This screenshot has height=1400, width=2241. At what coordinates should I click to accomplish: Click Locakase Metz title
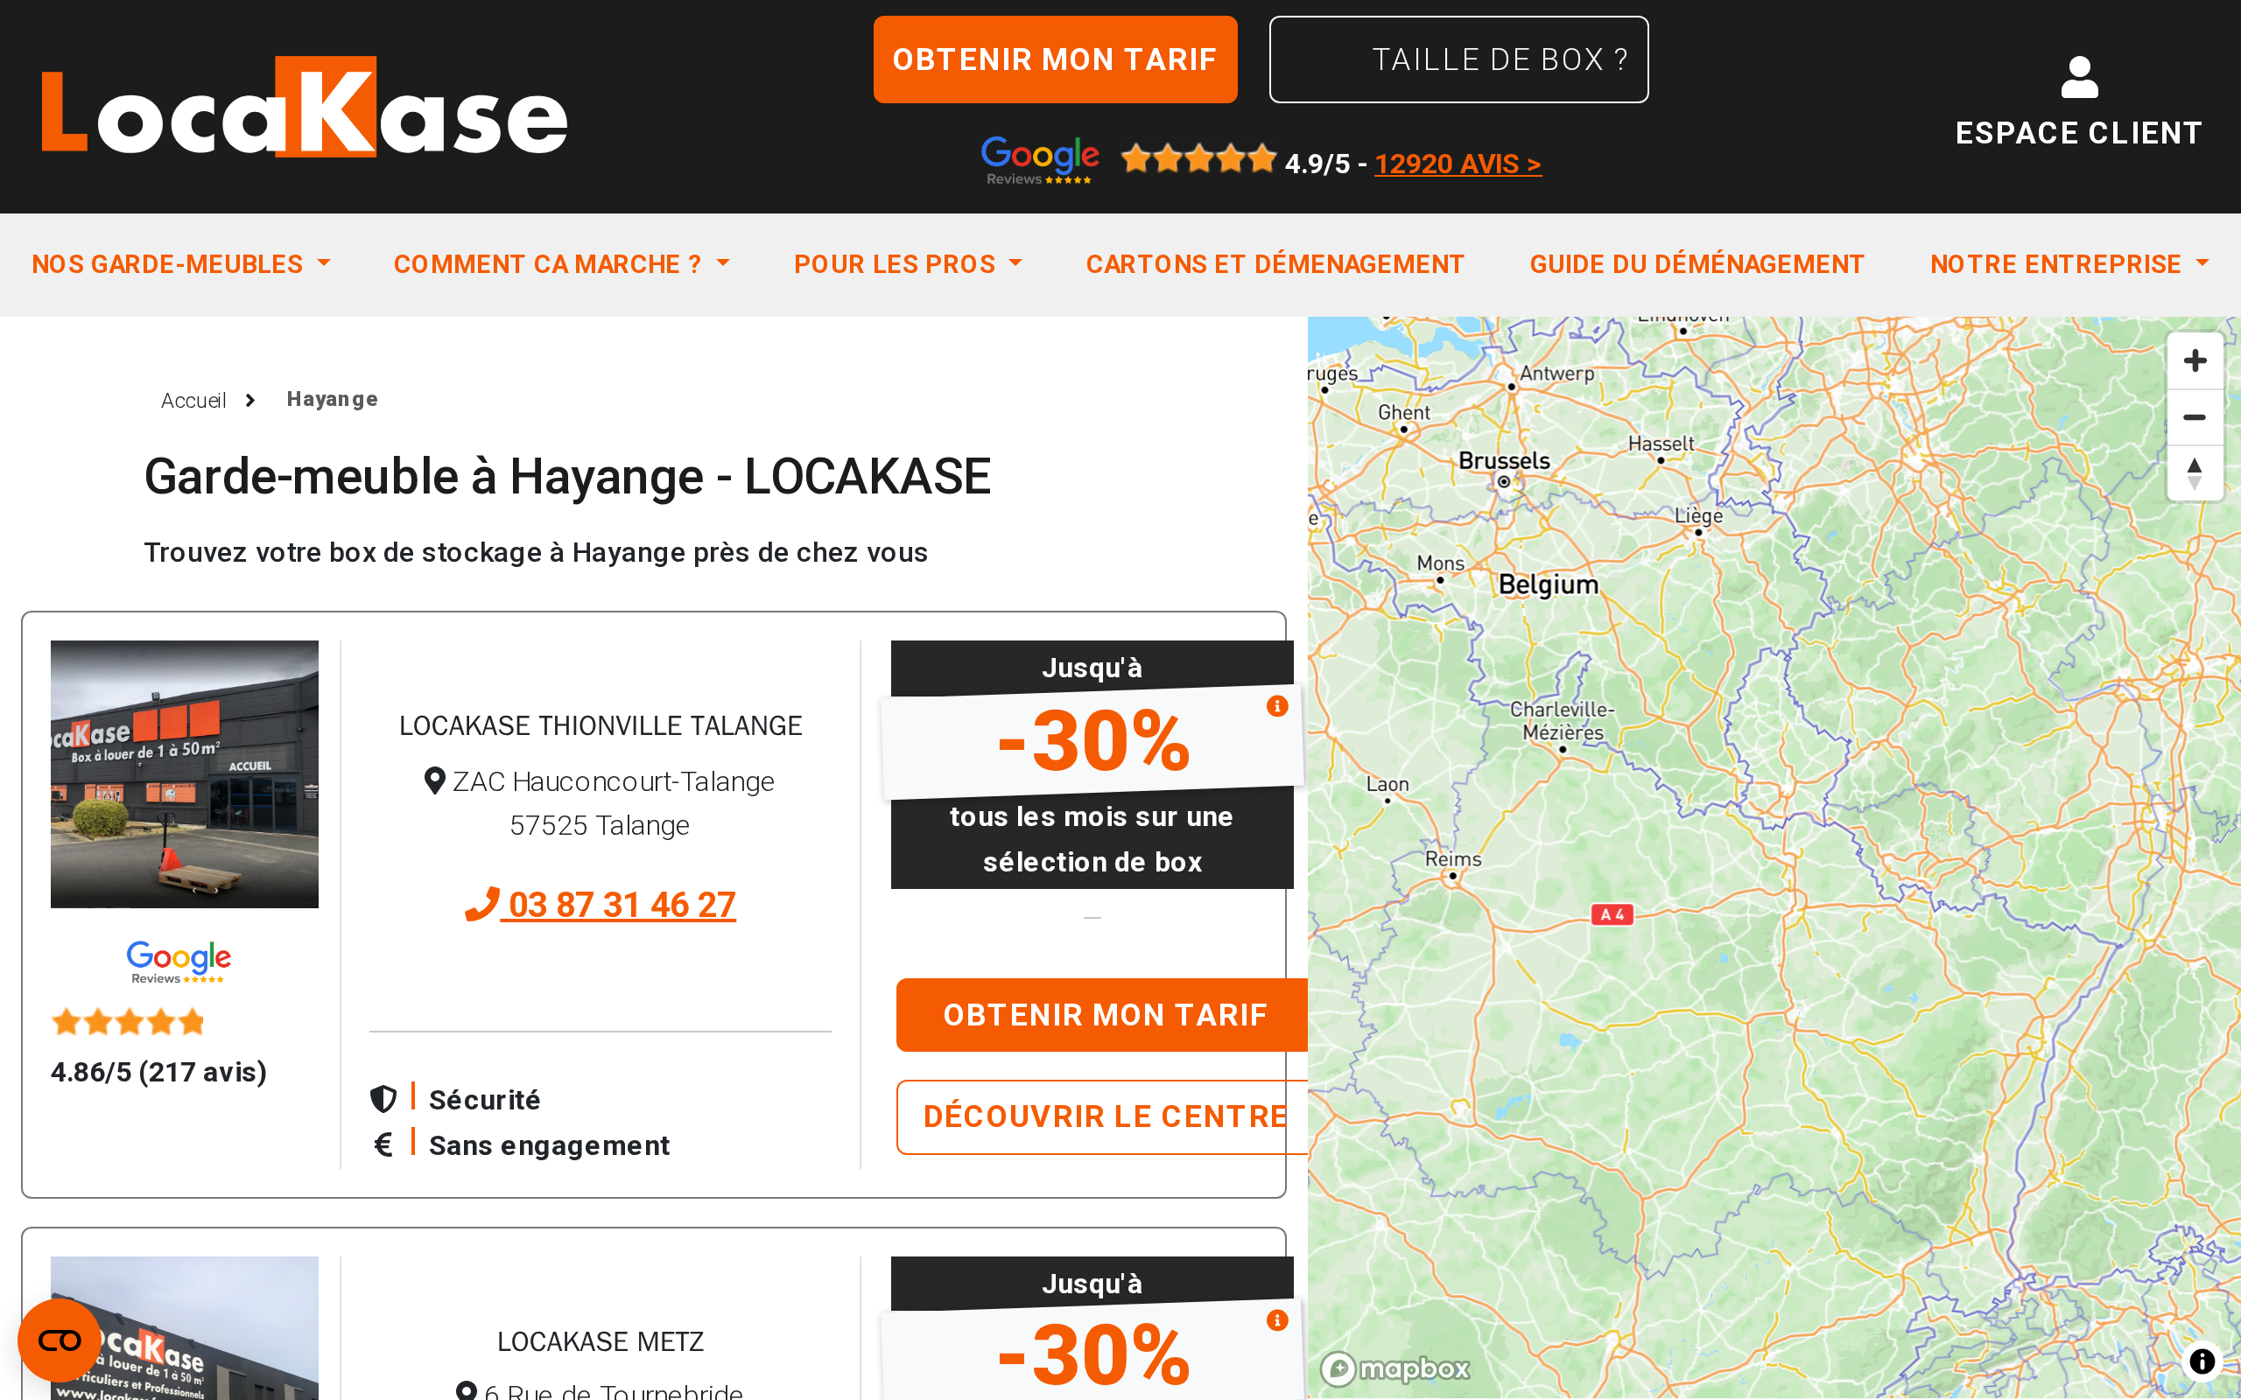click(600, 1341)
